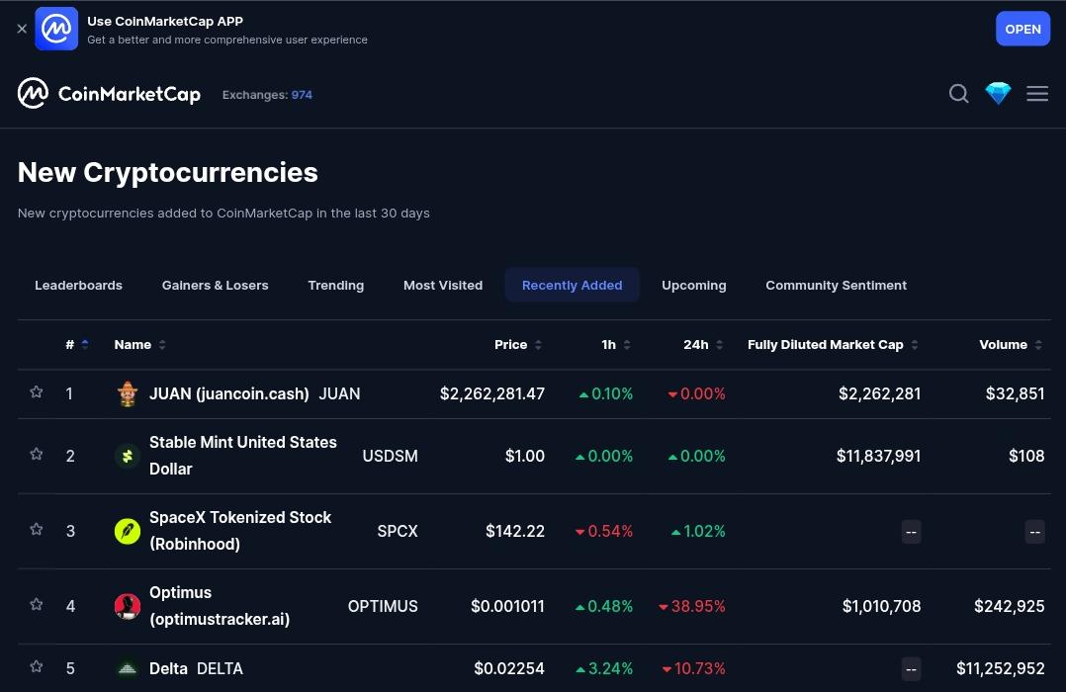Click OPTIMUS market cap $1,010,708

click(x=881, y=606)
